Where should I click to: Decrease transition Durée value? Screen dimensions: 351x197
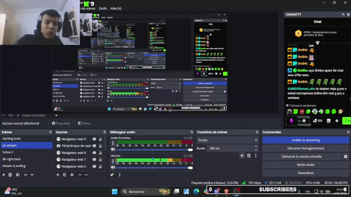pyautogui.click(x=256, y=150)
